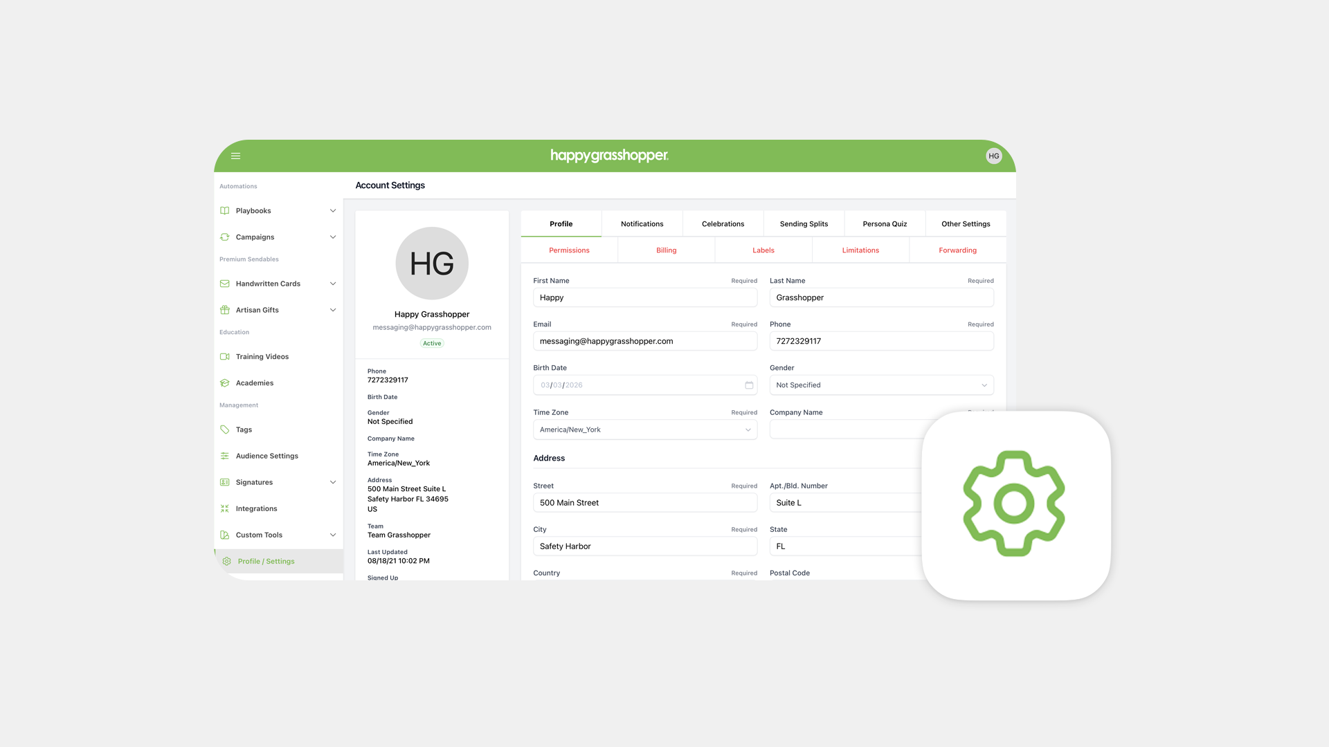This screenshot has width=1329, height=747.
Task: Click the large green gear icon
Action: [1014, 504]
